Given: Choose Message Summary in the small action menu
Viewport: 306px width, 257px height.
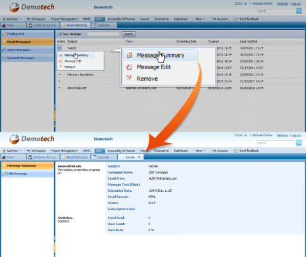Looking at the screenshot, I should click(76, 55).
